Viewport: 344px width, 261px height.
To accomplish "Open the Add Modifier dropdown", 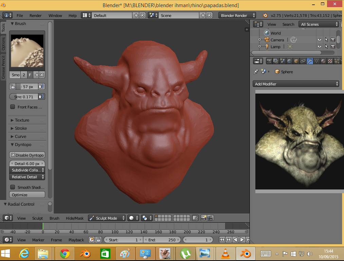I will pos(296,84).
